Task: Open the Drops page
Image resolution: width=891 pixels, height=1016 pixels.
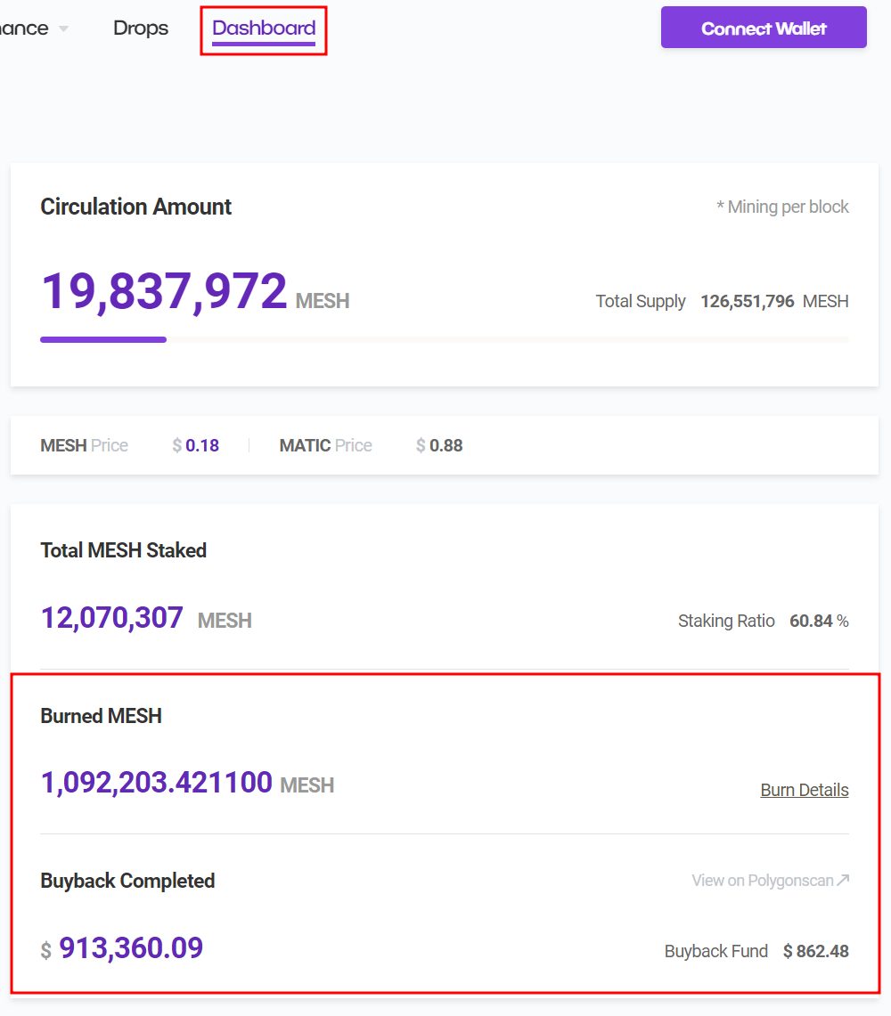Action: click(140, 28)
